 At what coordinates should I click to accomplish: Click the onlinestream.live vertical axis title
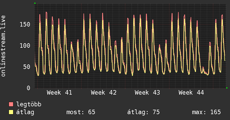[x=3, y=46]
